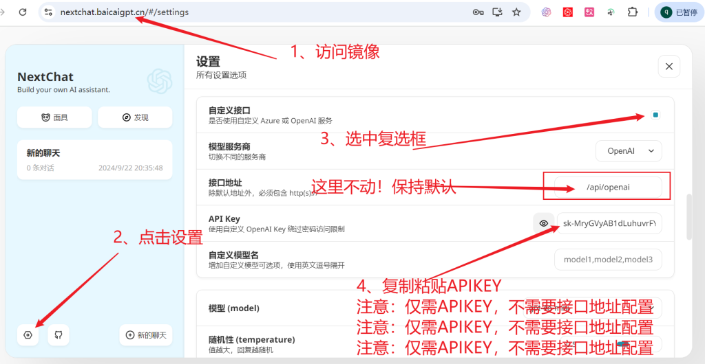
Task: Start a new chat with 新的聊天 button
Action: (146, 335)
